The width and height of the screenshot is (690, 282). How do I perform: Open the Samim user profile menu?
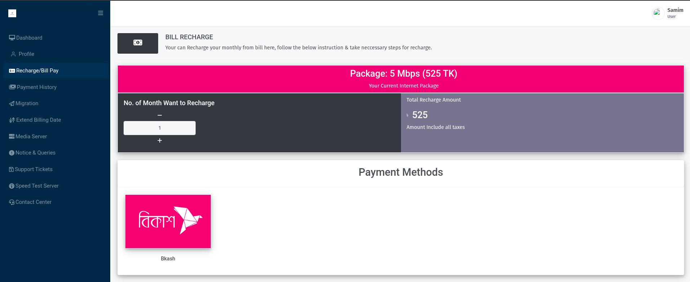click(x=668, y=13)
